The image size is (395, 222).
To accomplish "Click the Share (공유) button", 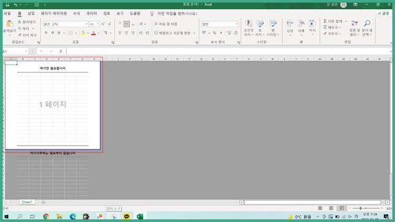I will [383, 13].
